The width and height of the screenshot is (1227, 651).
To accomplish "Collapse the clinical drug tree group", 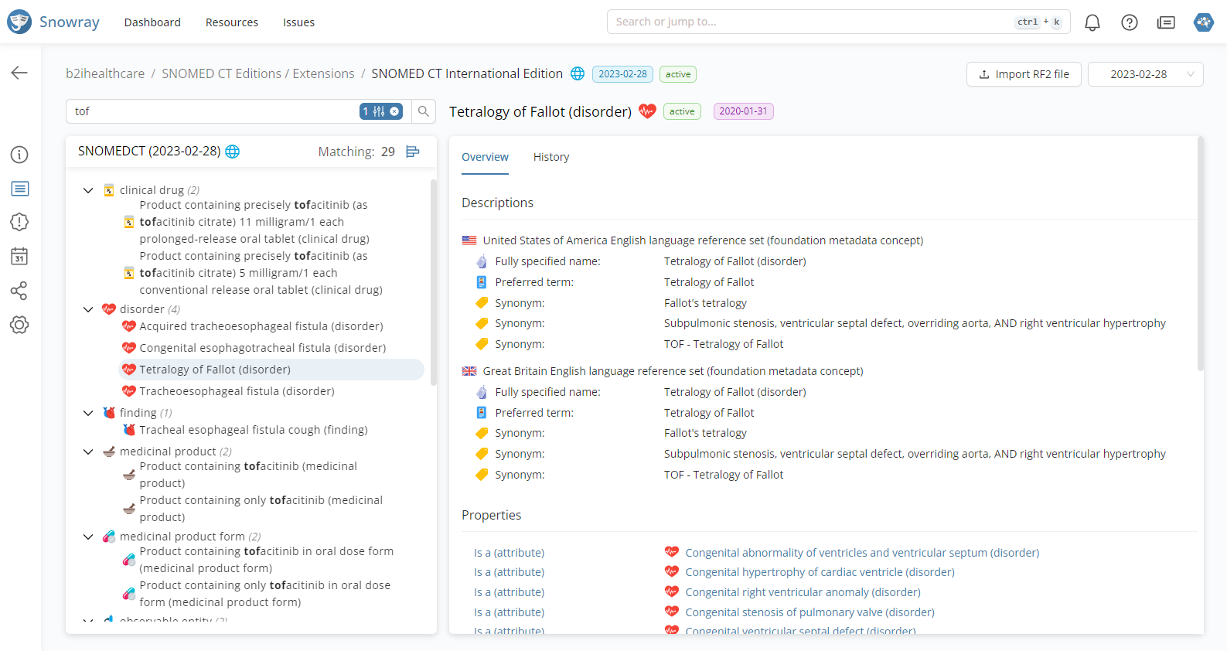I will [88, 190].
